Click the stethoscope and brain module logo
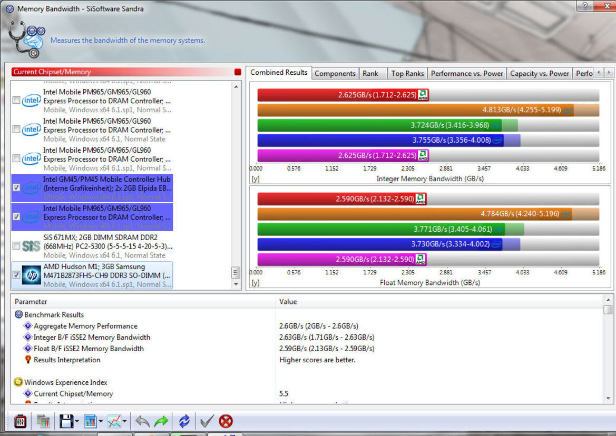The image size is (616, 436). coord(27,39)
